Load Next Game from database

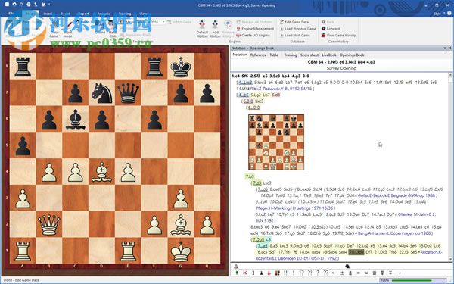pos(295,35)
